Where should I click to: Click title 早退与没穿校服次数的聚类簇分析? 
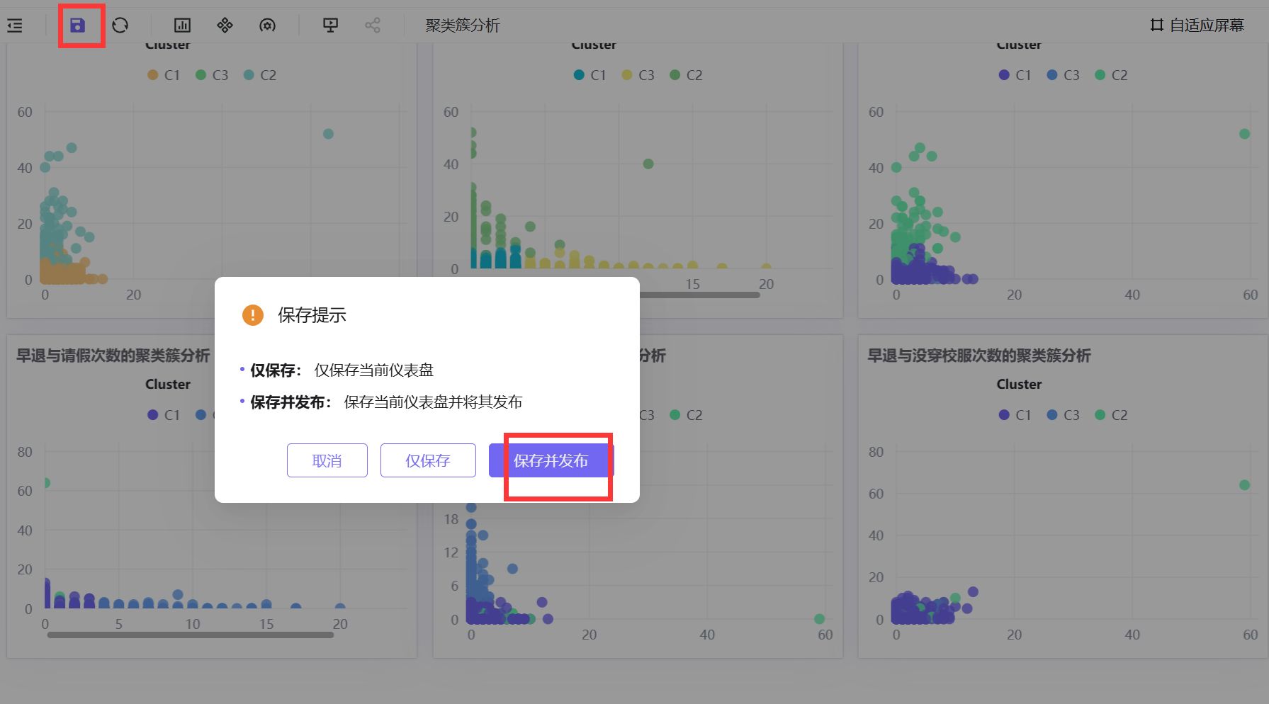click(979, 356)
